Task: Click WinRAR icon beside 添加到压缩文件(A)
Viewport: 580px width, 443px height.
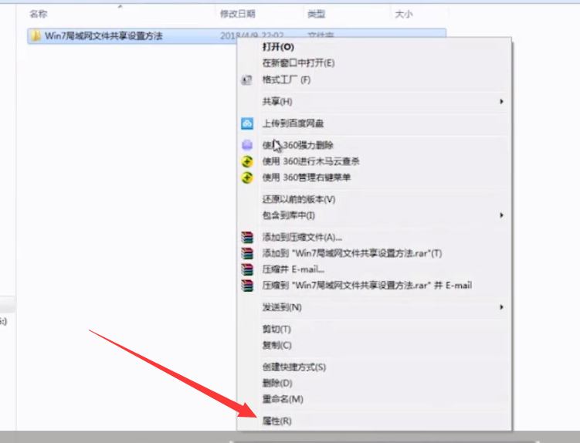Action: 247,237
